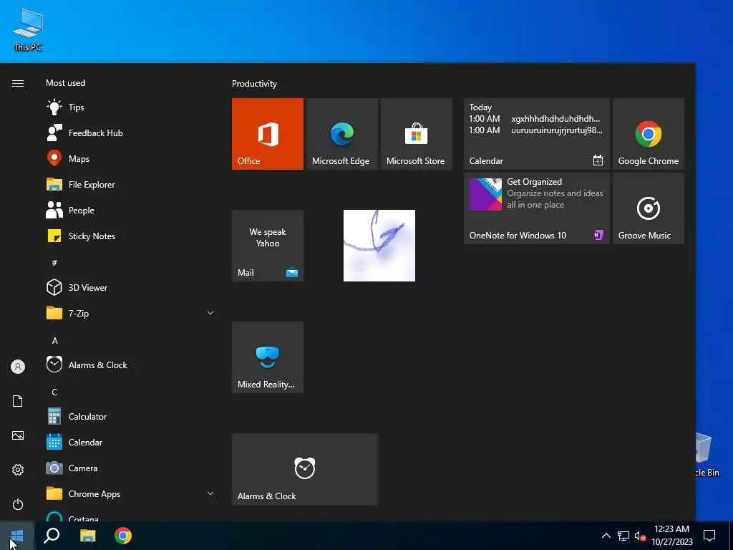Open the Pictures shortcut in the Start sidebar
733x550 pixels.
(x=18, y=435)
